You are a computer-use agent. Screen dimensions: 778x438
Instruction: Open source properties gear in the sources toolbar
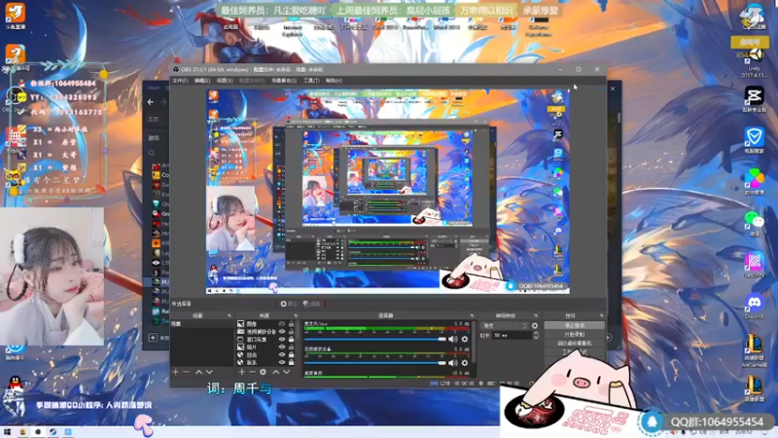pyautogui.click(x=263, y=372)
